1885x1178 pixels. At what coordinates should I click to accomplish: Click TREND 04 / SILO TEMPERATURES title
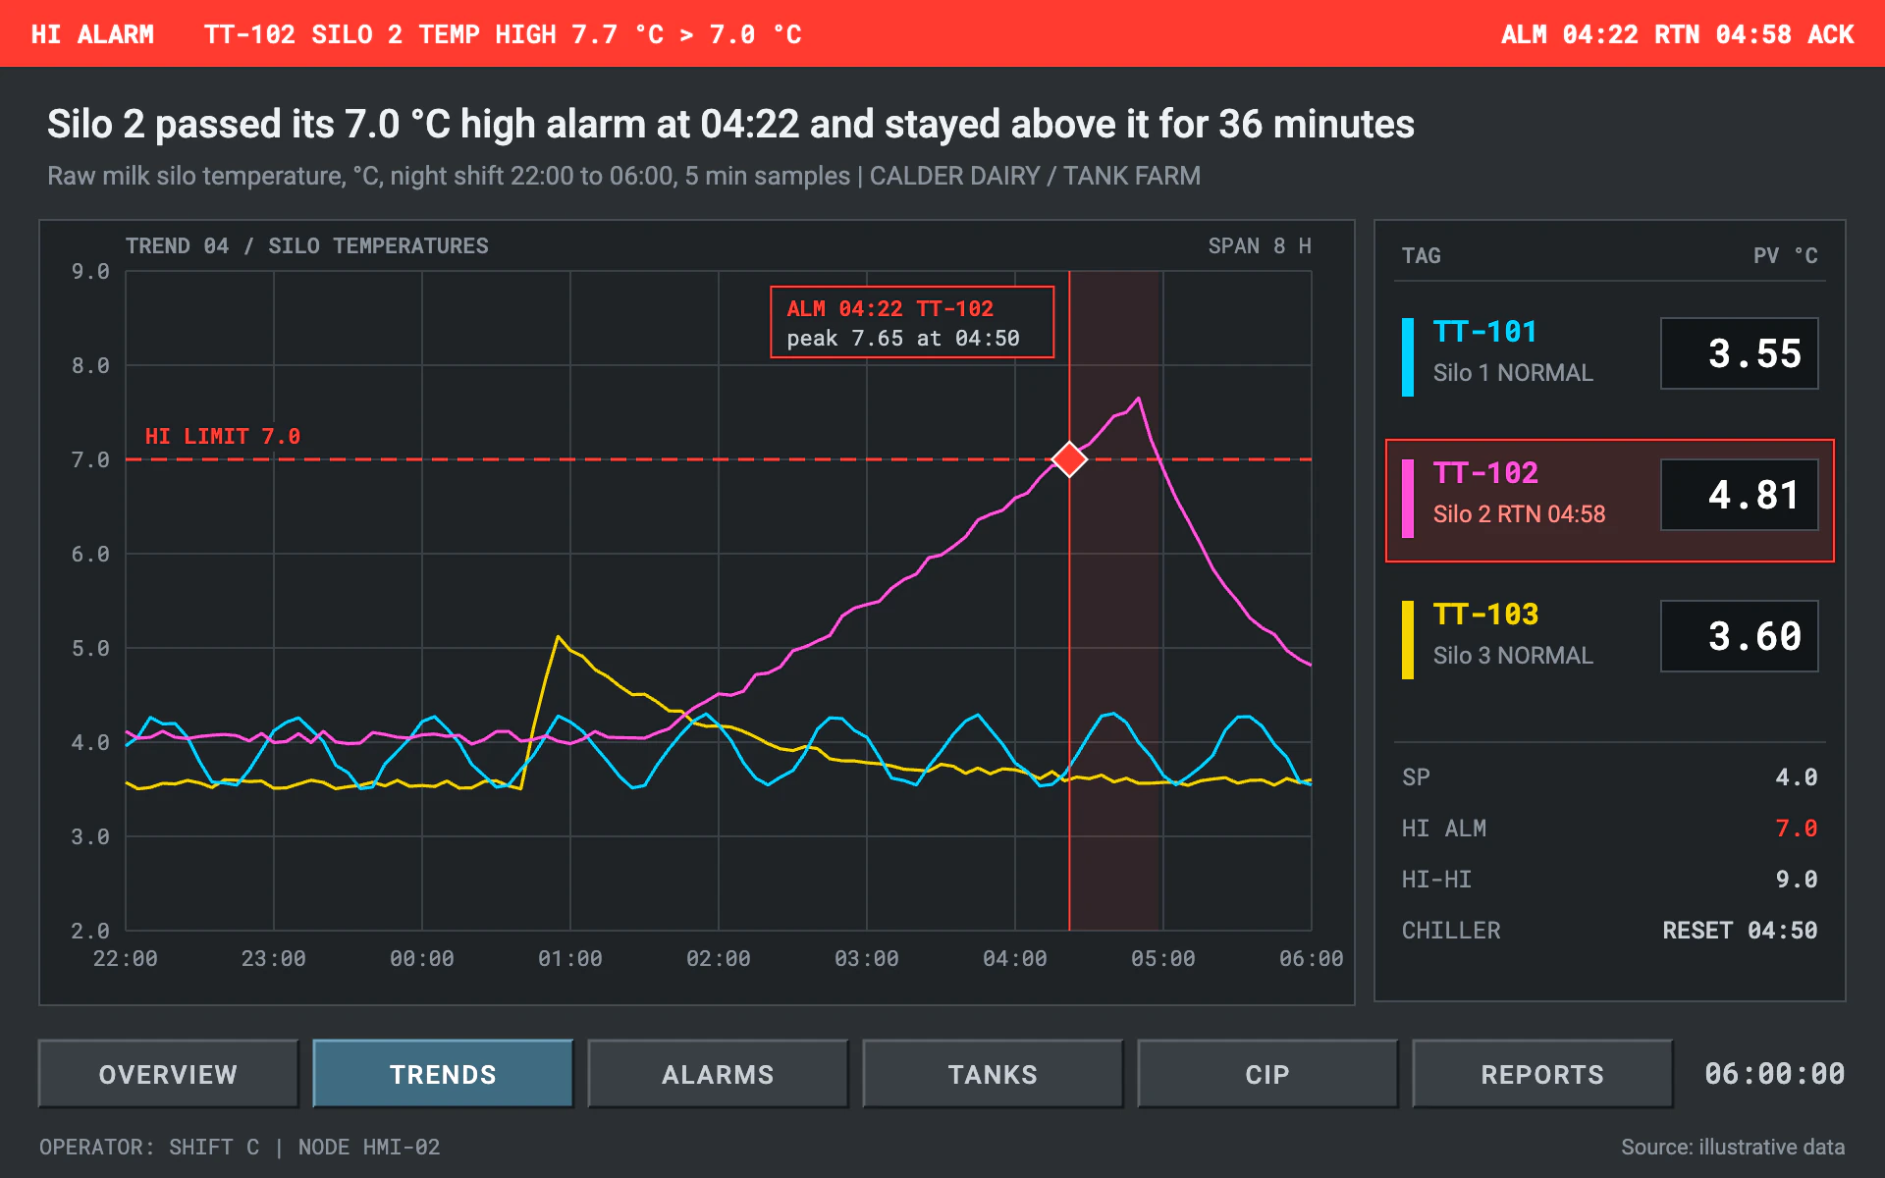coord(306,245)
